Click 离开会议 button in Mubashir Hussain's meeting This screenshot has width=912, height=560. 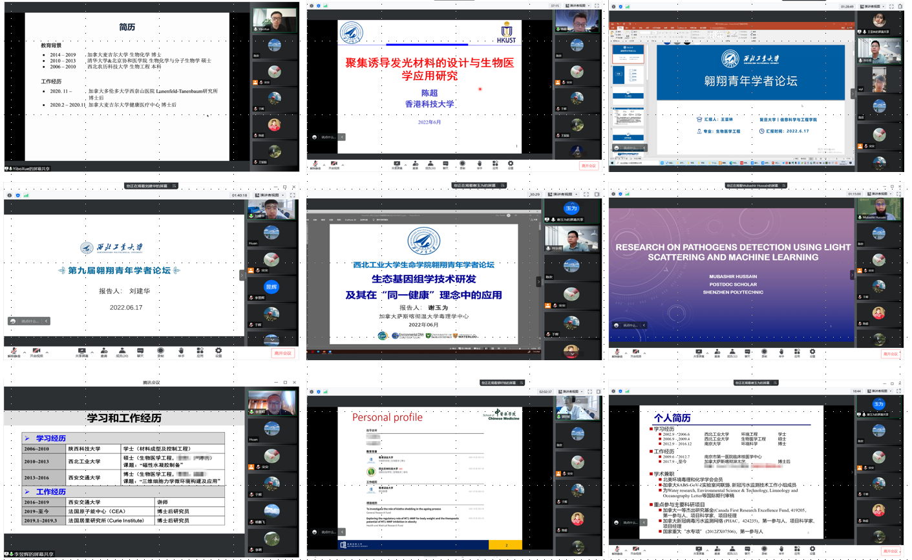pos(891,354)
